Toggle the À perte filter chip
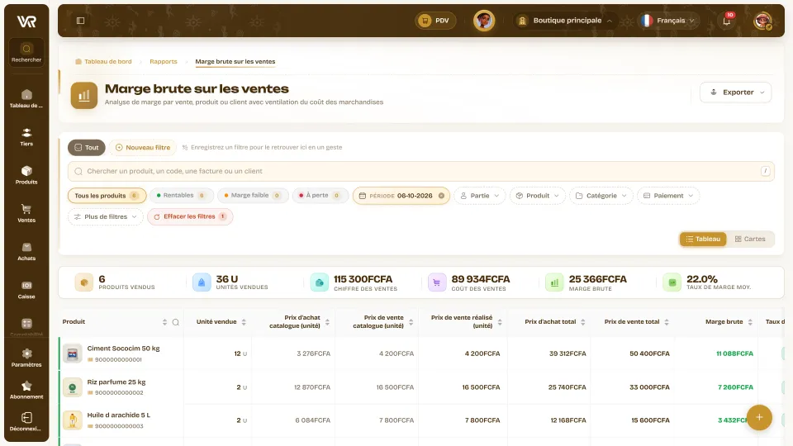The width and height of the screenshot is (793, 446). [320, 195]
